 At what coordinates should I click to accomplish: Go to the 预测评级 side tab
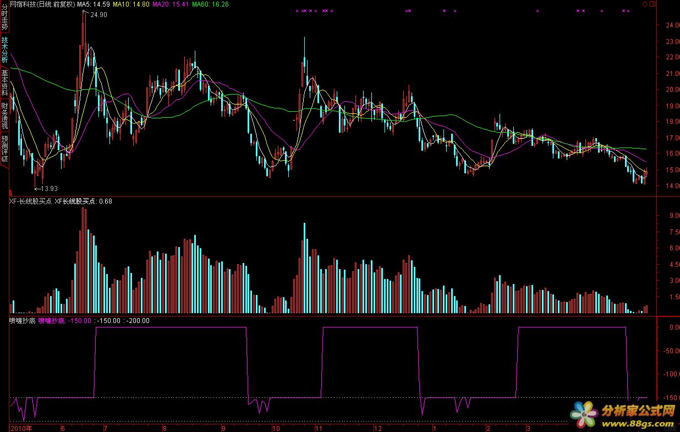[4, 148]
